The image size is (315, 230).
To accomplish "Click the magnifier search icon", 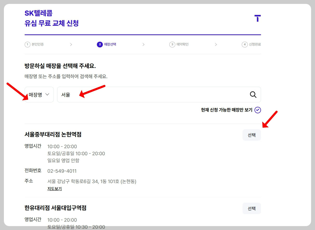I will pyautogui.click(x=253, y=95).
